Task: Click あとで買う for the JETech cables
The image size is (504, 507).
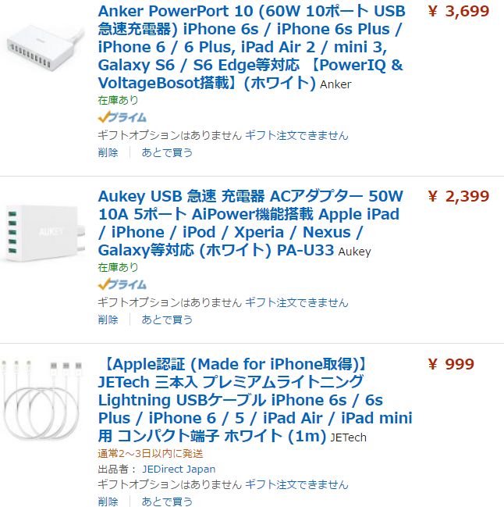Action: click(x=167, y=501)
